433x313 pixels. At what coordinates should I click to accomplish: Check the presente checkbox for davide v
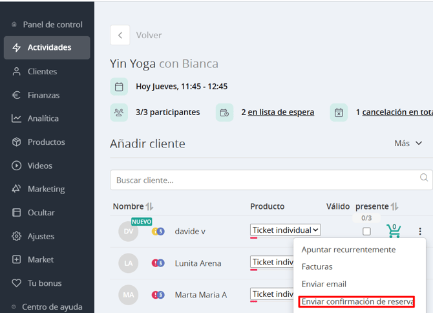pos(366,232)
